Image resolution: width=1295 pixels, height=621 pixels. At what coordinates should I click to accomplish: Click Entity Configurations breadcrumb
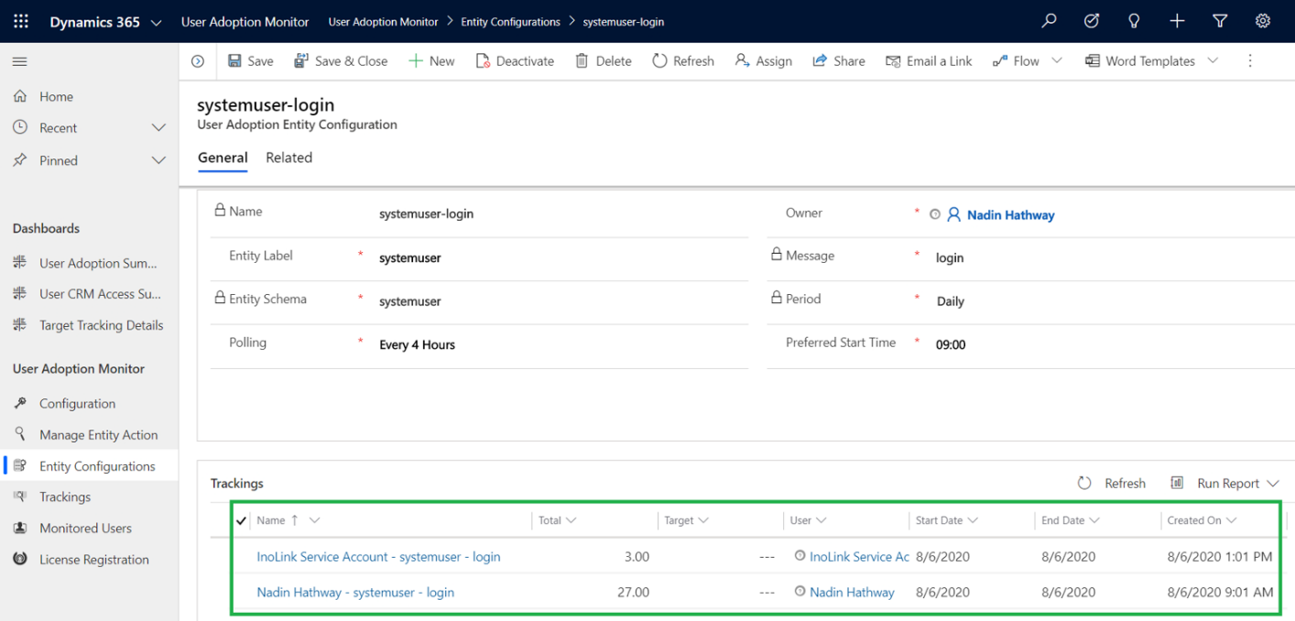[x=510, y=22]
